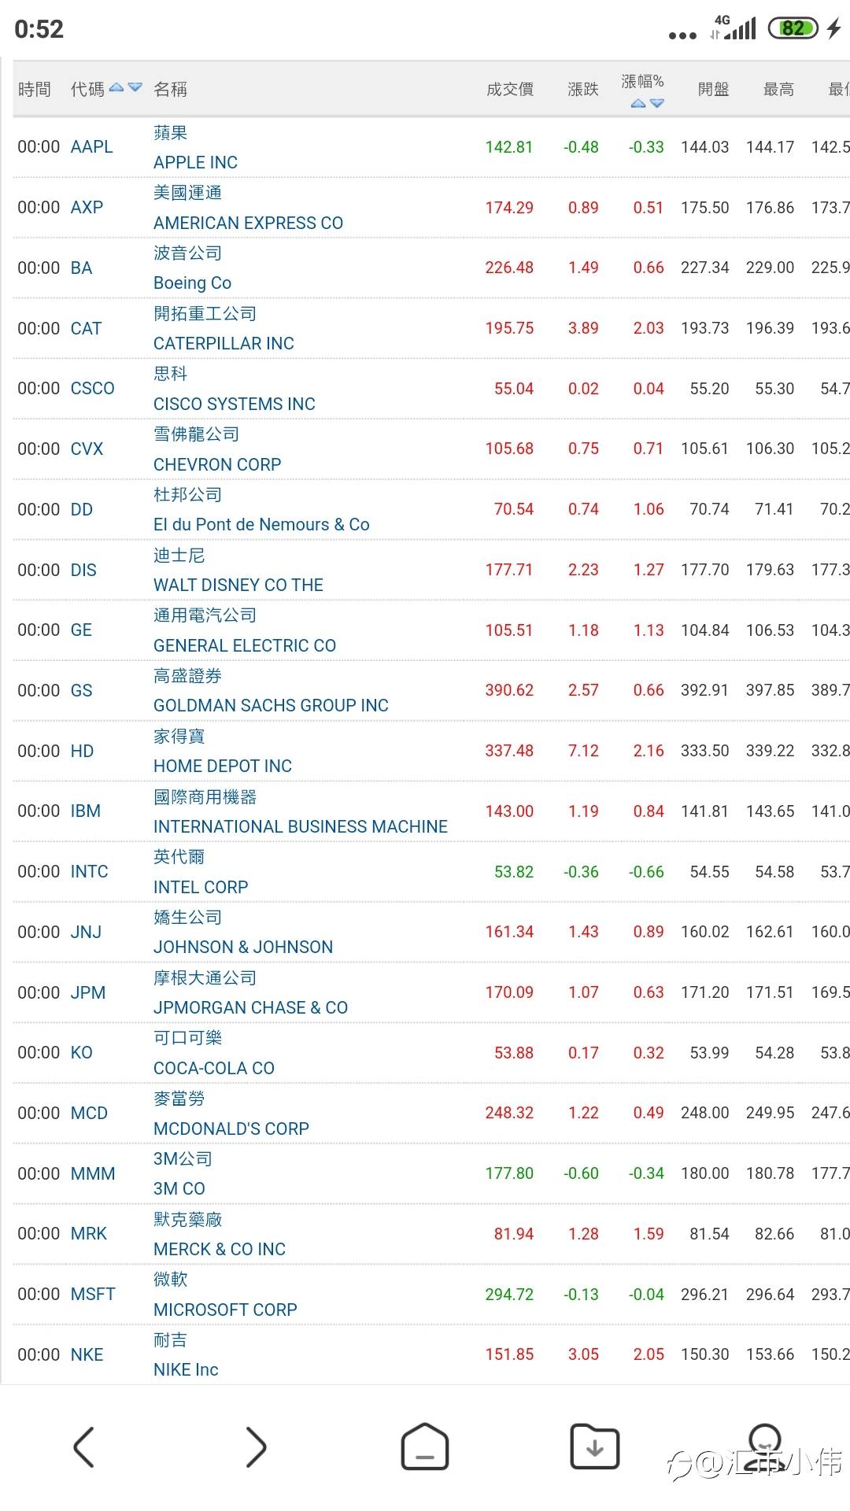Open IBM ticker link

coord(85,811)
